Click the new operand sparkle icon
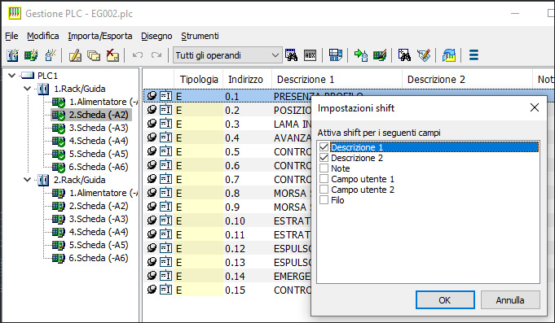 pos(51,55)
